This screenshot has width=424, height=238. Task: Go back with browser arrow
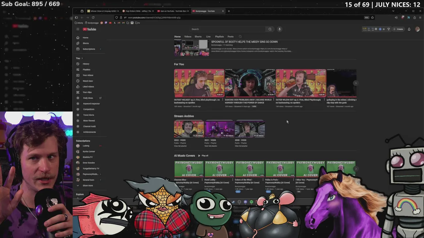(82, 18)
